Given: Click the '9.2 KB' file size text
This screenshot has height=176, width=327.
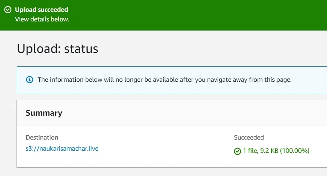Looking at the screenshot, I should click(x=269, y=151).
